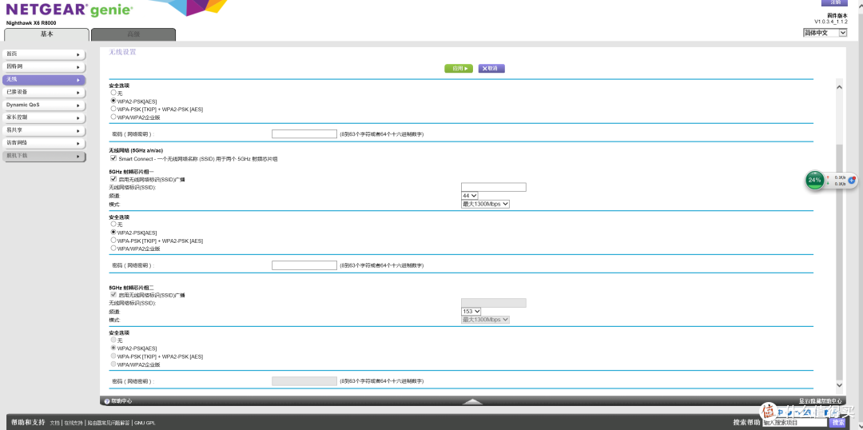Image resolution: width=863 pixels, height=430 pixels.
Task: Click the 5GHz chipset two password field
Action: click(304, 381)
